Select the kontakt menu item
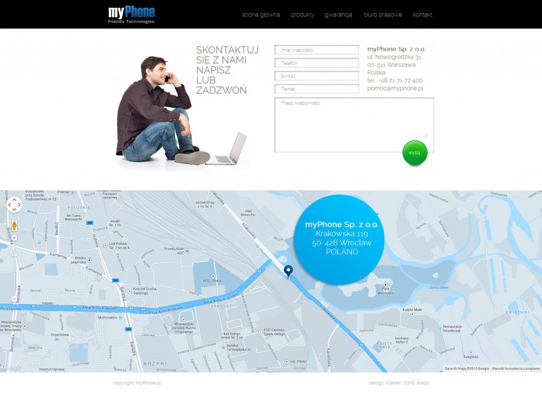The height and width of the screenshot is (393, 542). 422,14
